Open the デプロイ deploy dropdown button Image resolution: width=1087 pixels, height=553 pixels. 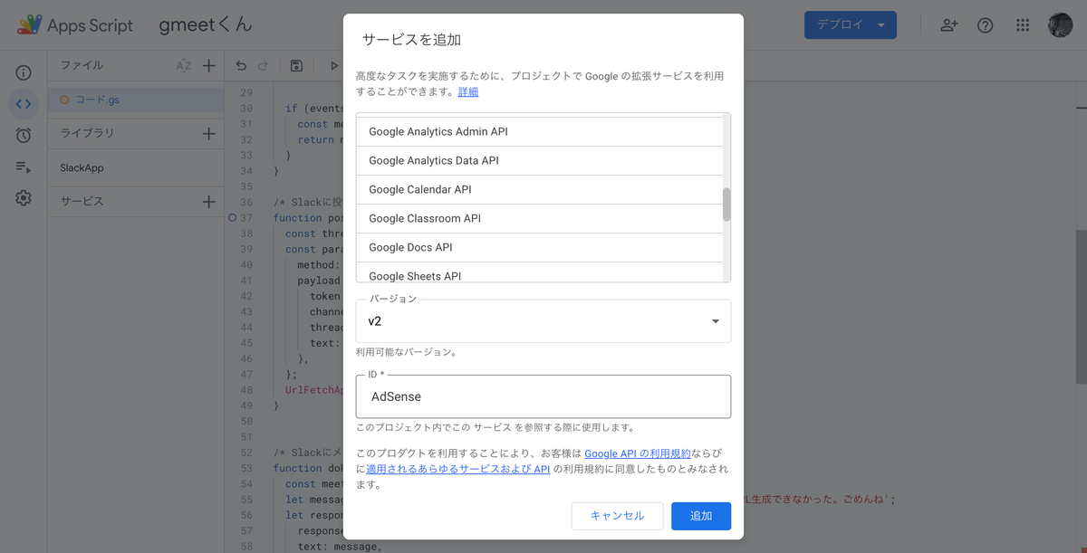[x=851, y=25]
